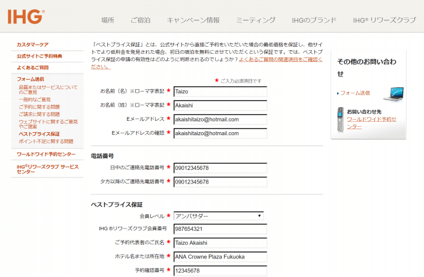424x277 pixels.
Task: Click the IHG logo
Action: click(25, 17)
